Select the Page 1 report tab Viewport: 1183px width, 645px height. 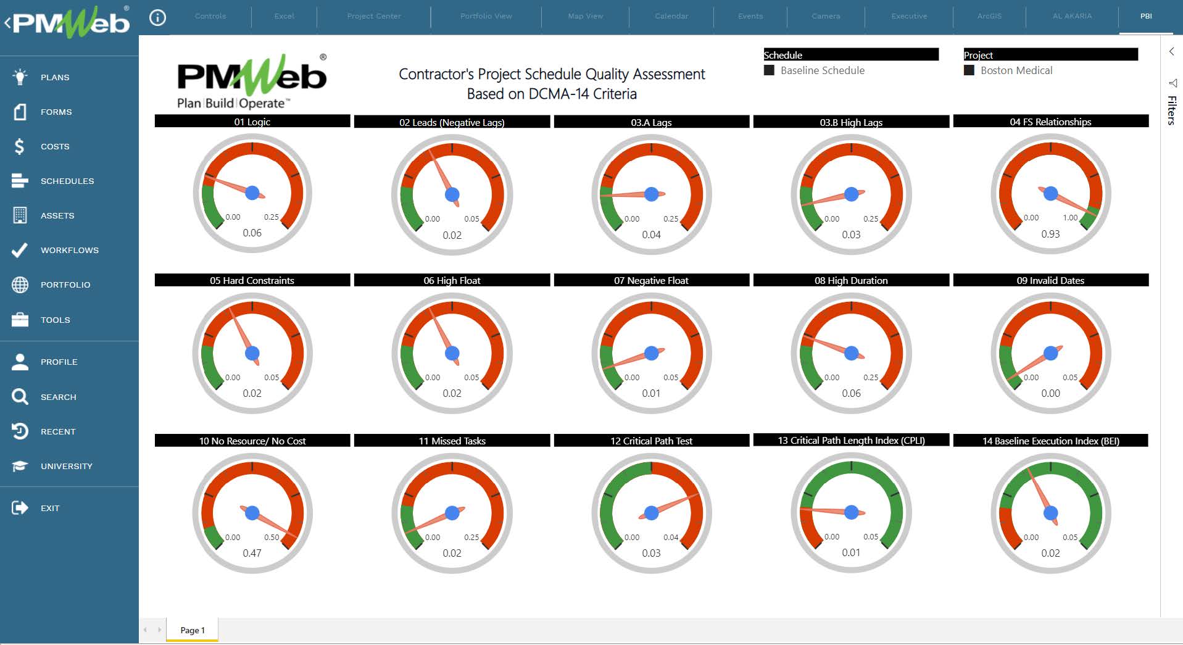click(x=192, y=630)
